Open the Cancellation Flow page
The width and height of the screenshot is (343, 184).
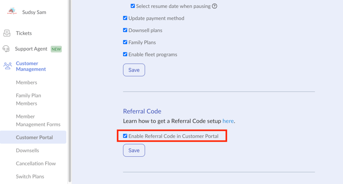[x=36, y=163]
